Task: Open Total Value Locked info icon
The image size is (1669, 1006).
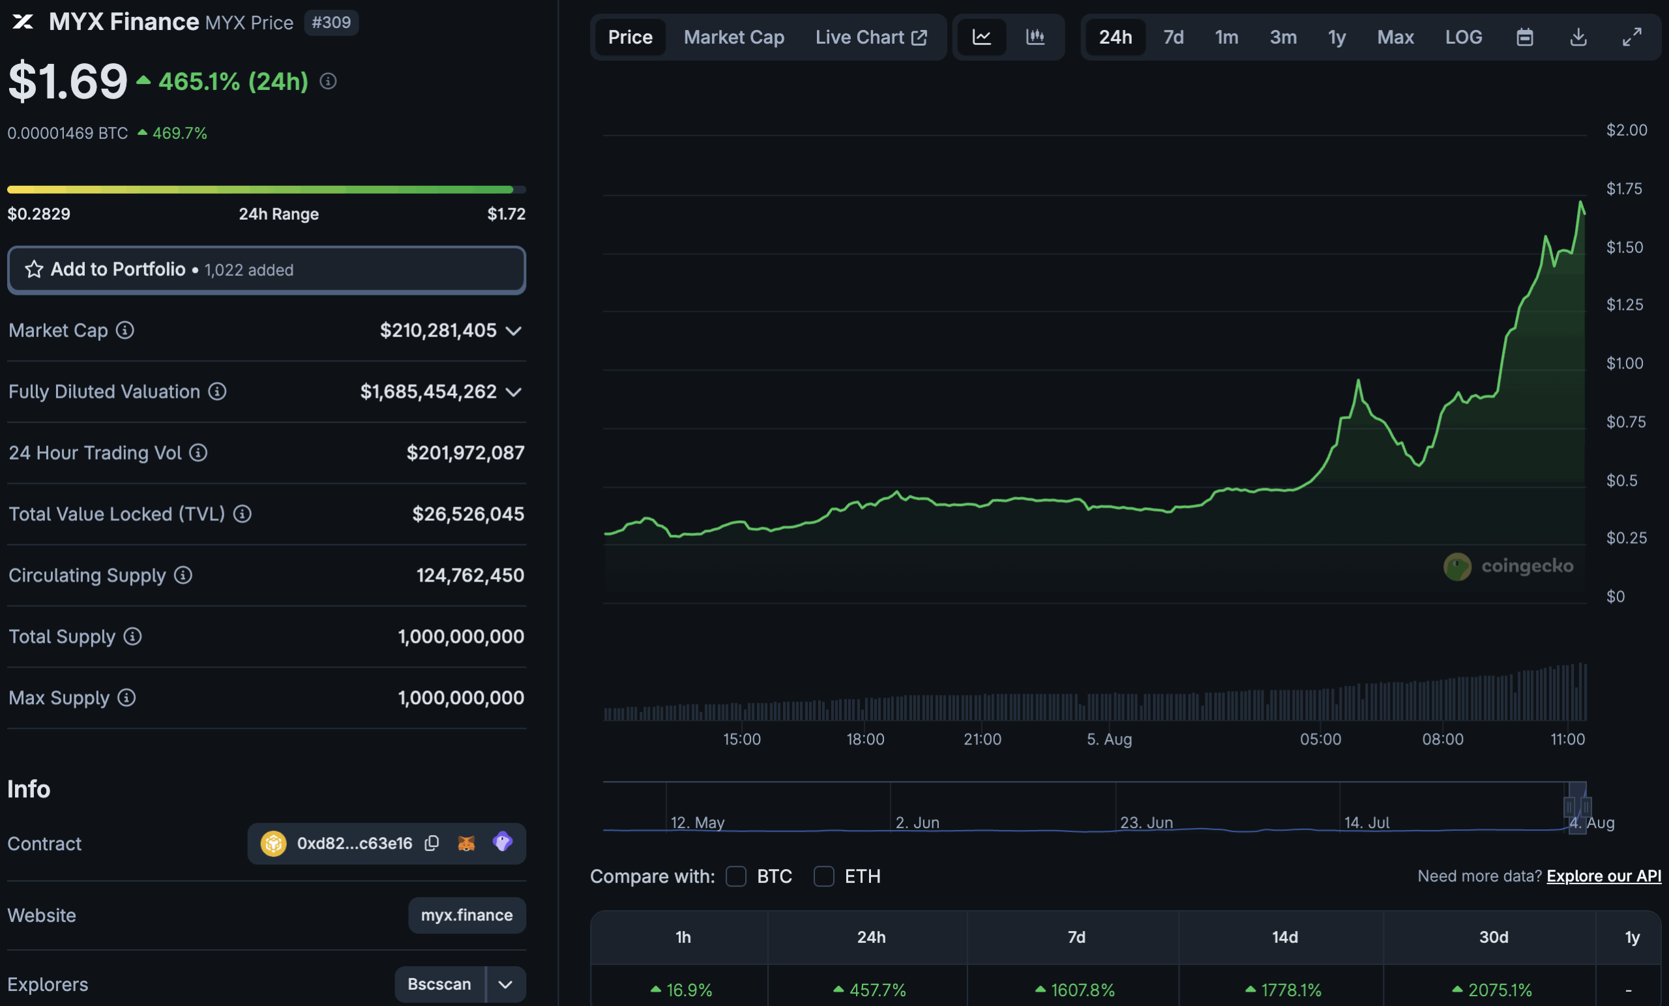Action: coord(242,514)
